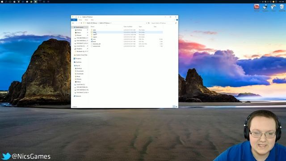Open Explorer help icon

click(x=177, y=20)
